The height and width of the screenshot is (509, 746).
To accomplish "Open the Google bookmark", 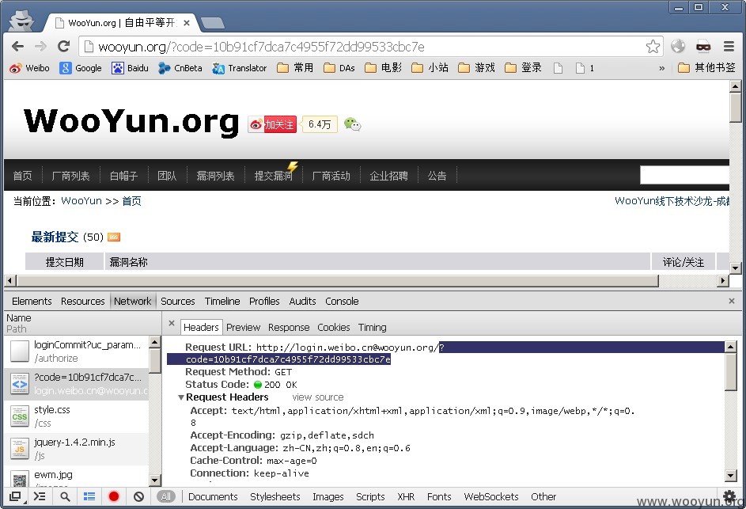I will pyautogui.click(x=81, y=68).
